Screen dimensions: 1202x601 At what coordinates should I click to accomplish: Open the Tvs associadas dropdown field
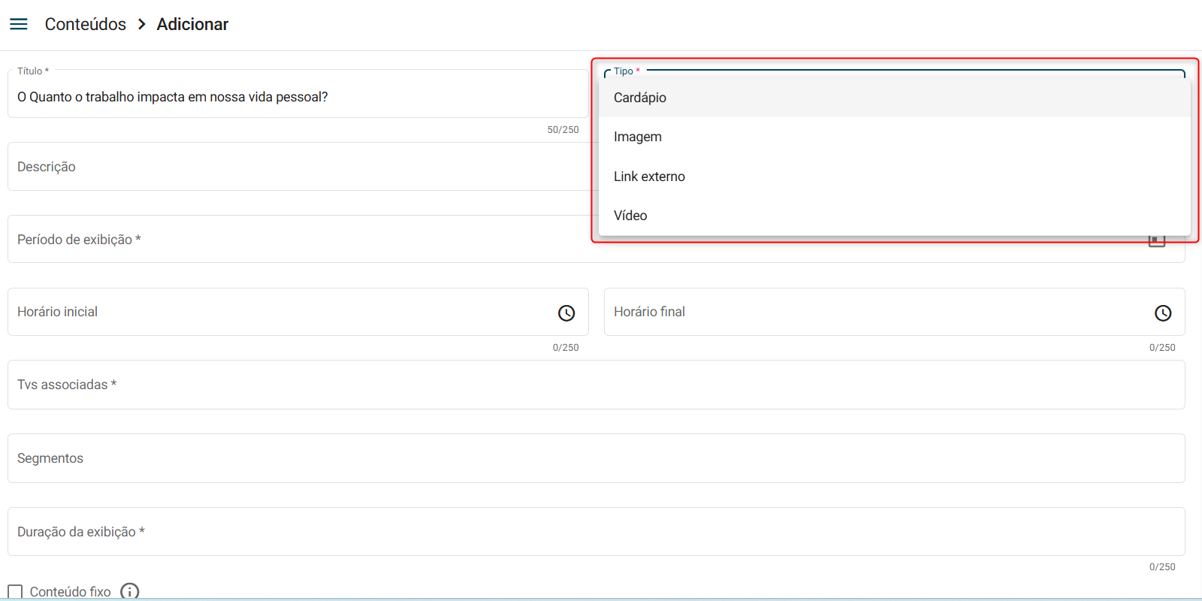pyautogui.click(x=596, y=385)
